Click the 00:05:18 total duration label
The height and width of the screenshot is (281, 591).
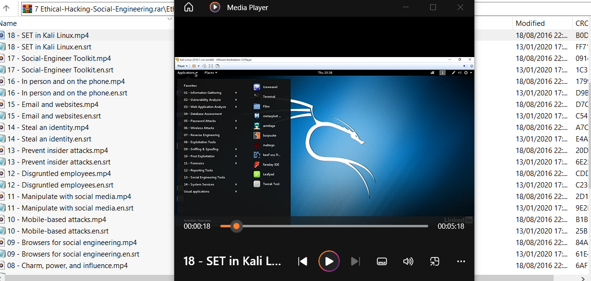click(x=451, y=226)
